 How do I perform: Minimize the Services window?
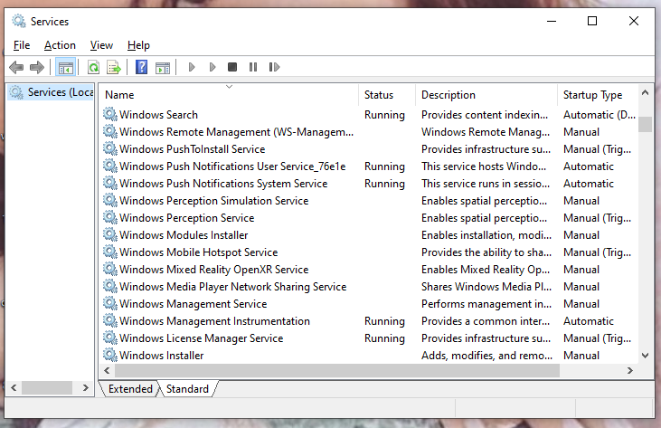[552, 21]
